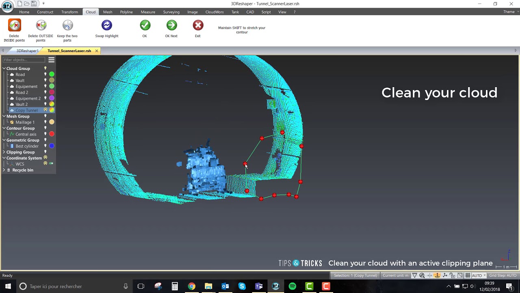
Task: Click the 3DReshaper application logo
Action: (7, 6)
